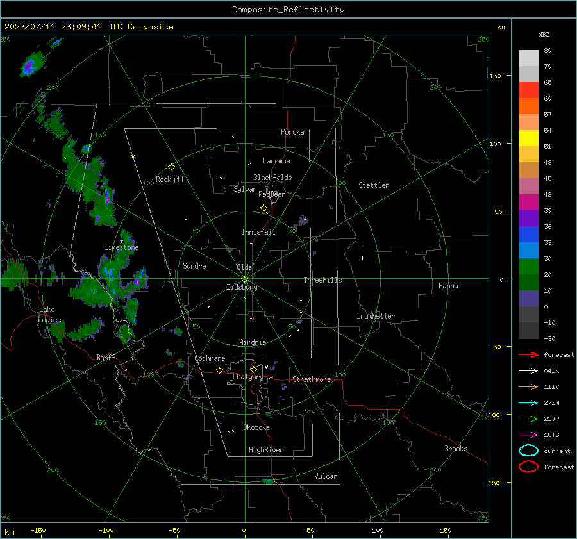Click the 'RedDeer' map label

[x=272, y=194]
